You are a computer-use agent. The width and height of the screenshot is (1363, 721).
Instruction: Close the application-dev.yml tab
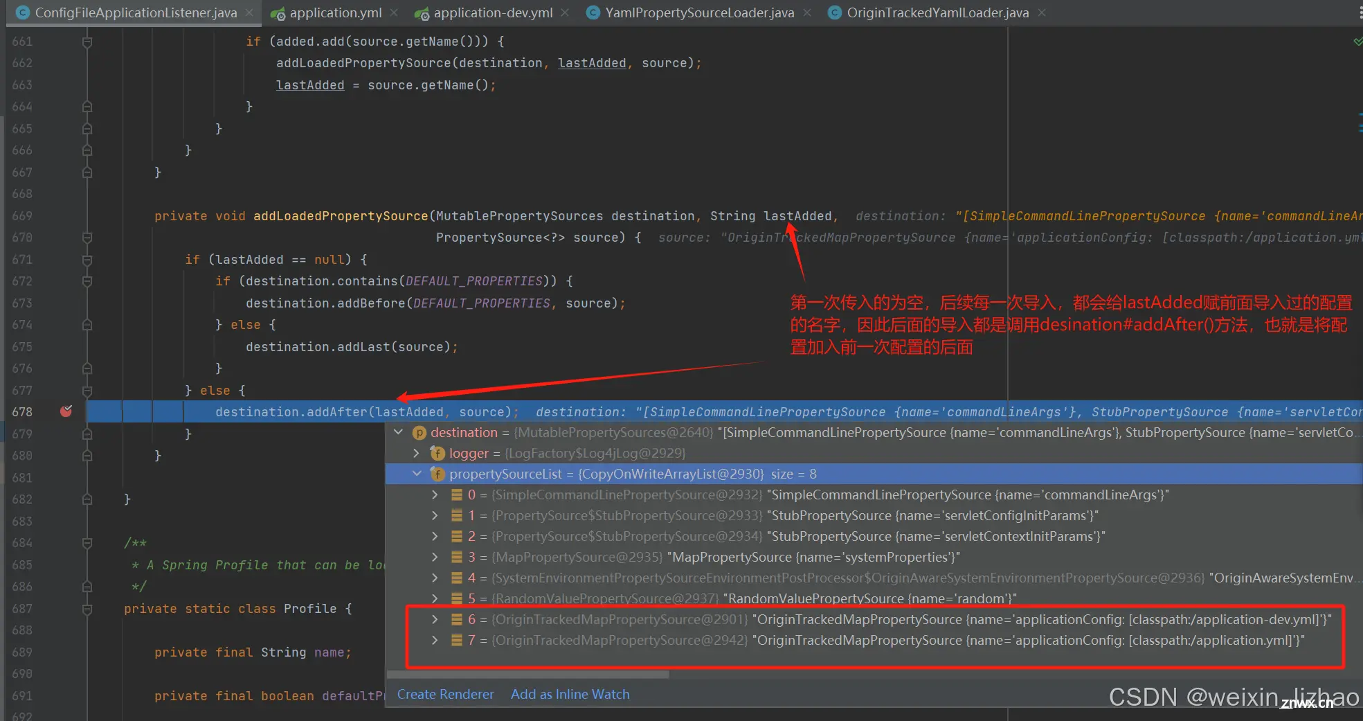565,12
